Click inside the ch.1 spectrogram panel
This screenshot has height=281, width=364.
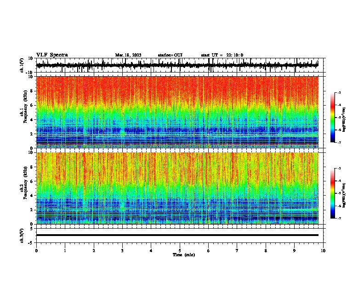pos(177,112)
